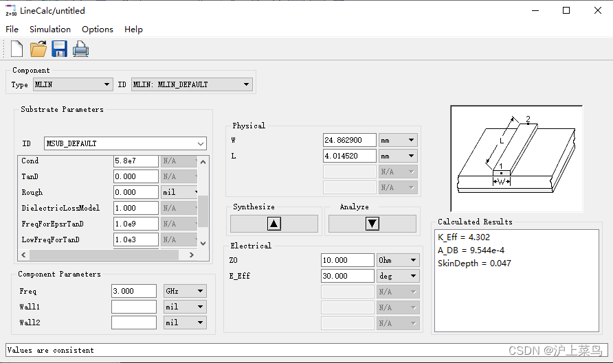The height and width of the screenshot is (363, 613).
Task: Click the DielectricLossModel parameter label
Action: [x=60, y=208]
